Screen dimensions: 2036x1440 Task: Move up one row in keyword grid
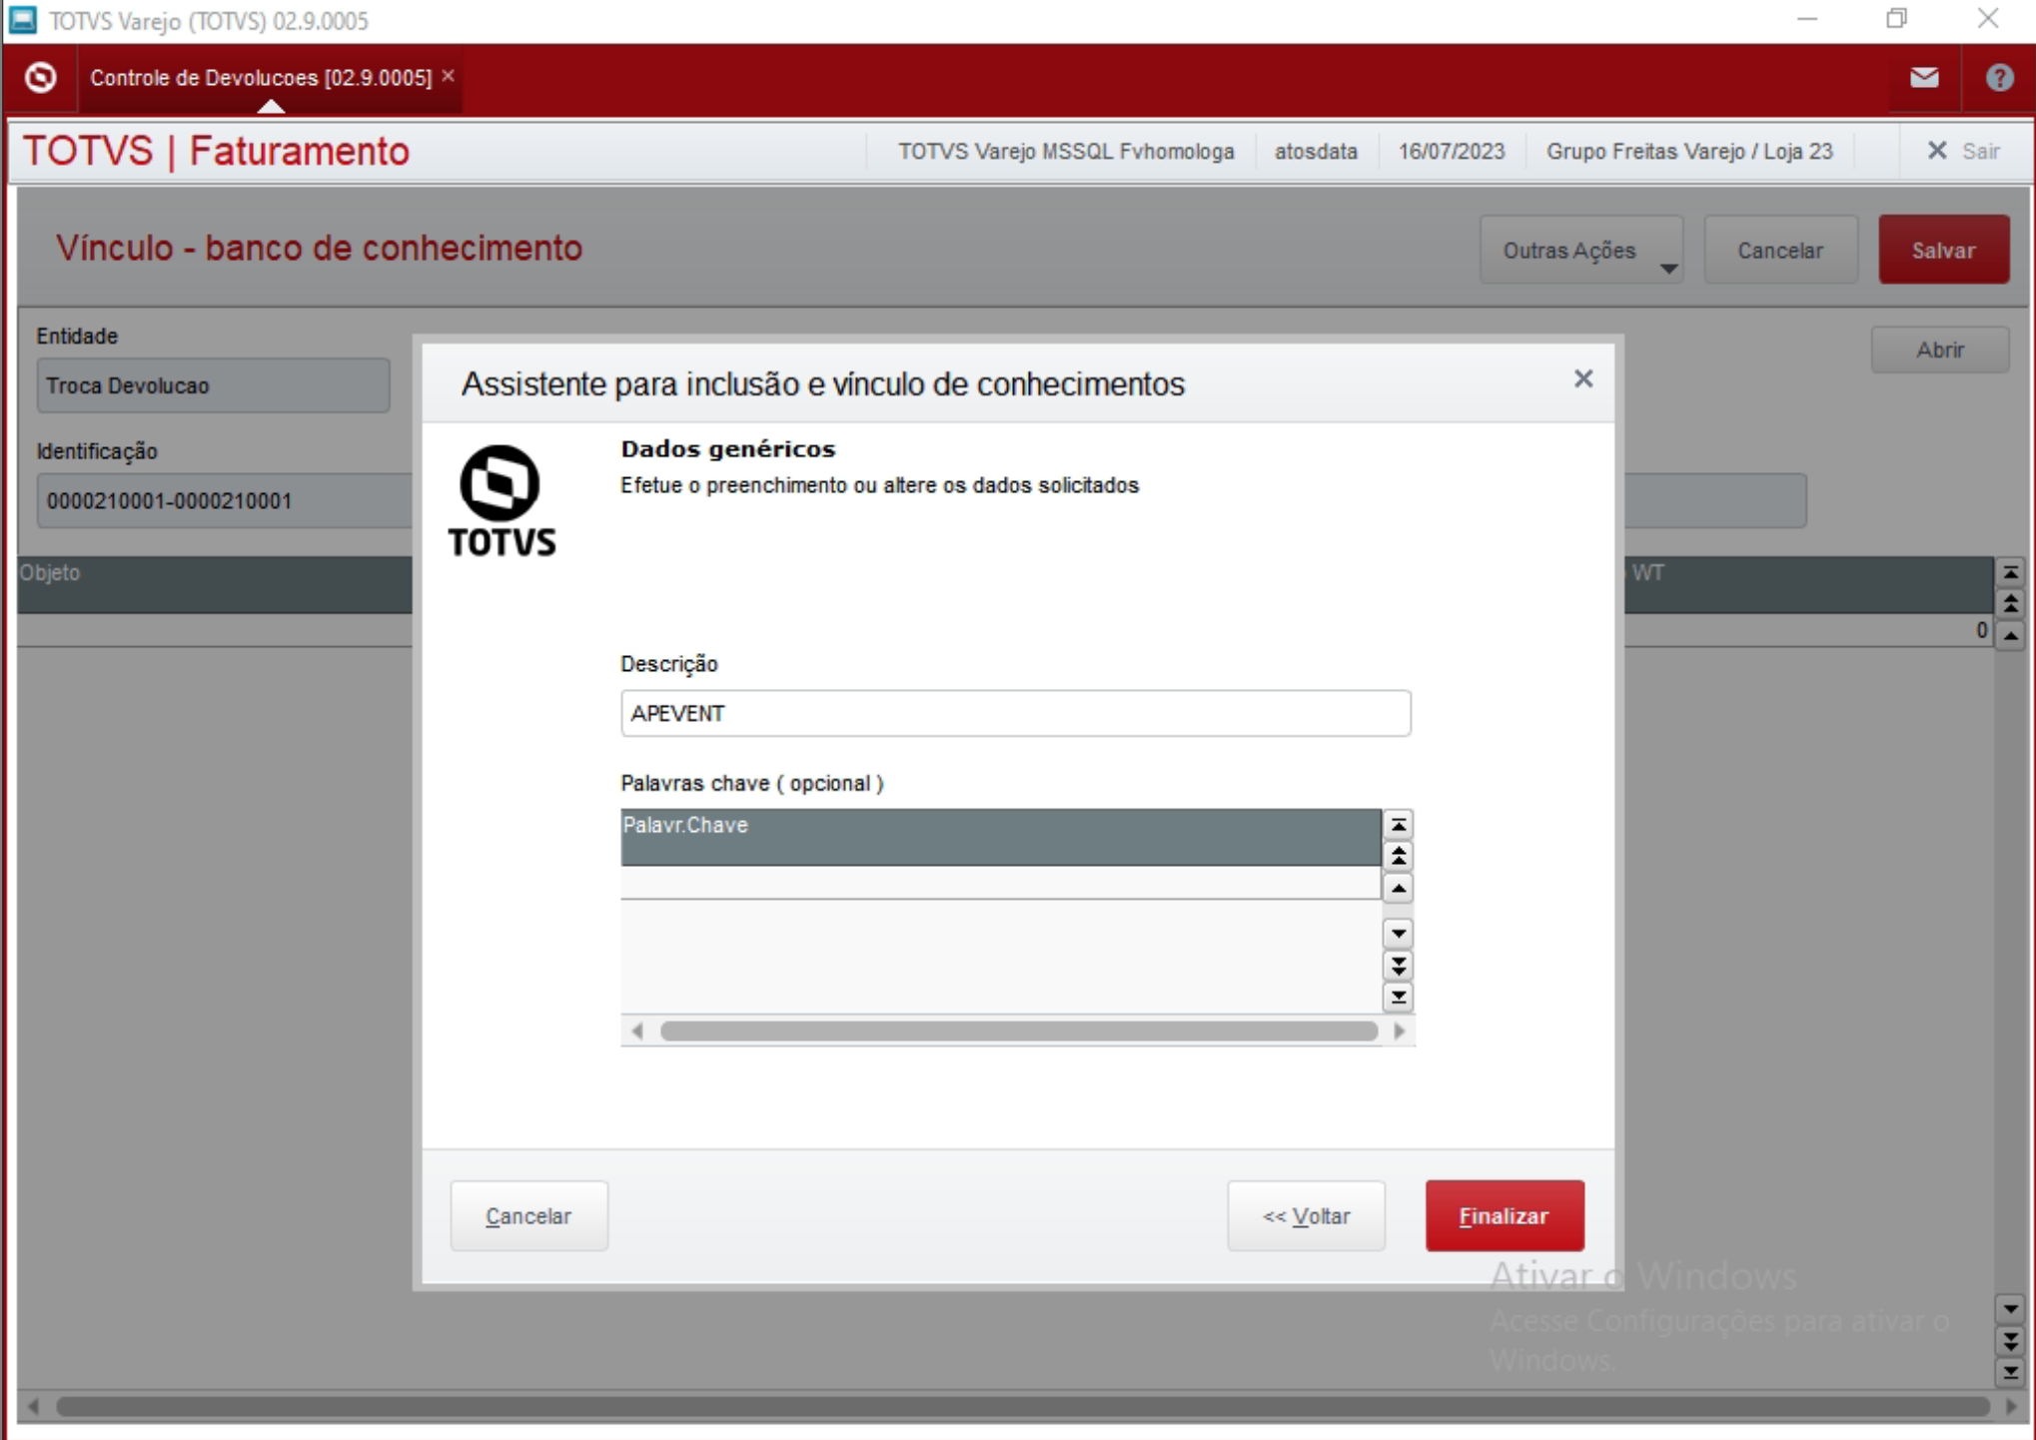[1398, 888]
